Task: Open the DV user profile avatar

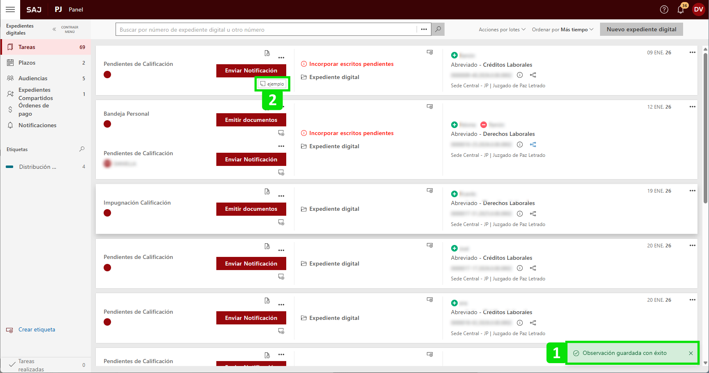Action: 698,9
